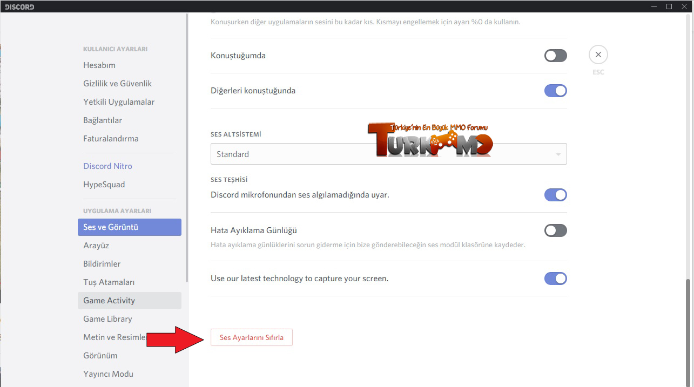Click the Discord logo in title bar
This screenshot has width=694, height=387.
[x=19, y=7]
